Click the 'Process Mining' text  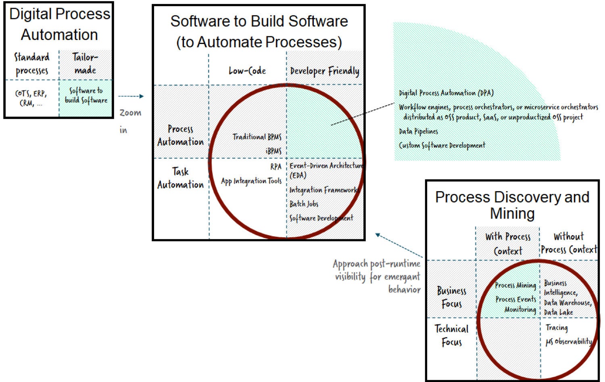tap(515, 285)
